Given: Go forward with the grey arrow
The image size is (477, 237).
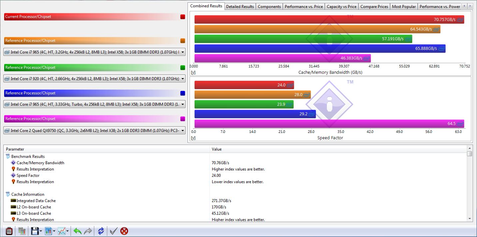Looking at the screenshot, I should pyautogui.click(x=88, y=231).
